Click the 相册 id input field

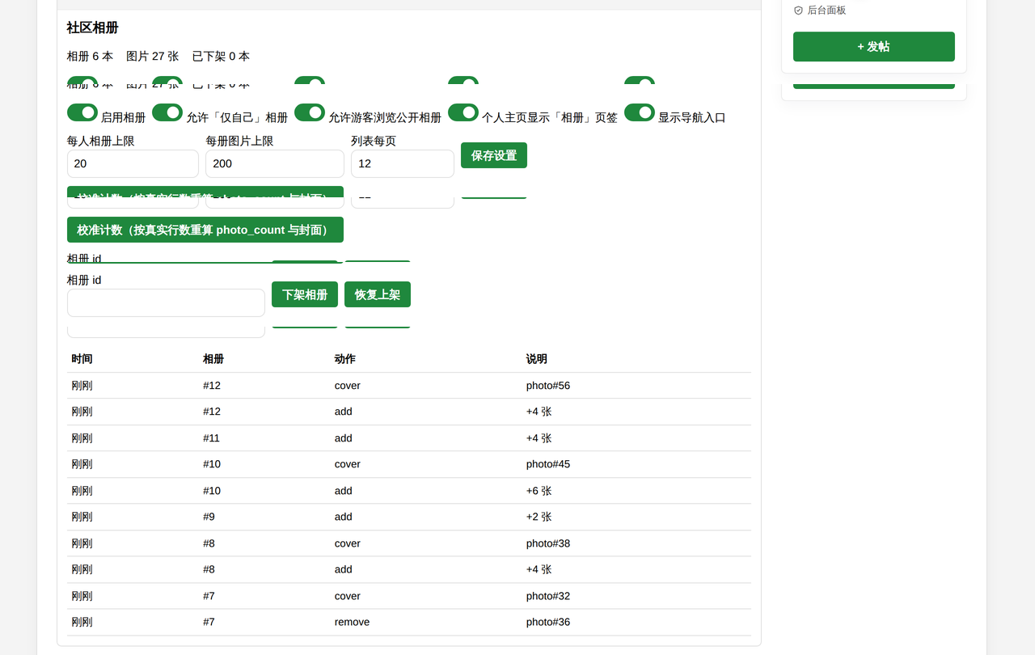(x=166, y=302)
